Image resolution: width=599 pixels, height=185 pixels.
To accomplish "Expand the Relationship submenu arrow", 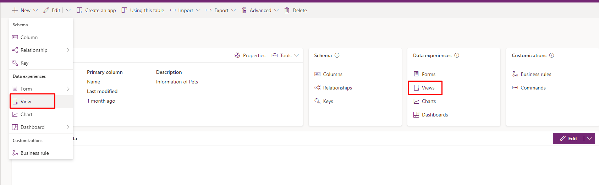I will click(68, 50).
